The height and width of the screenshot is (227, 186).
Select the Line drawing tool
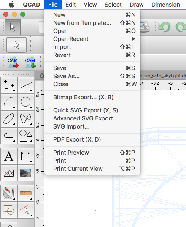(x=26, y=85)
